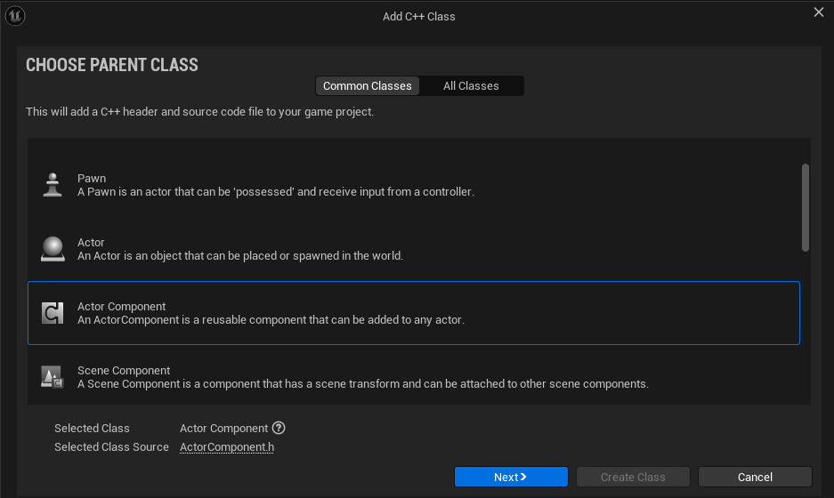Select the Scene Component class row
Viewport: 834px width, 498px height.
[414, 377]
